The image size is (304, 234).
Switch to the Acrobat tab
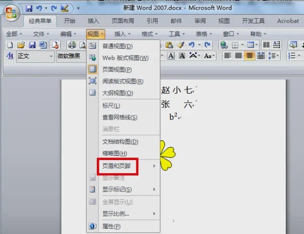click(x=288, y=21)
